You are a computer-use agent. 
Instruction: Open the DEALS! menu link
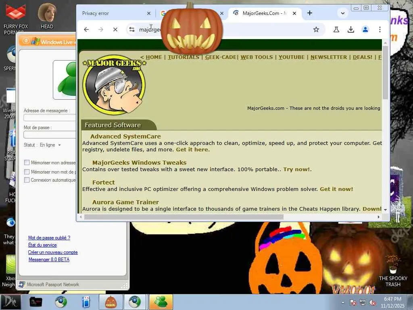[363, 57]
